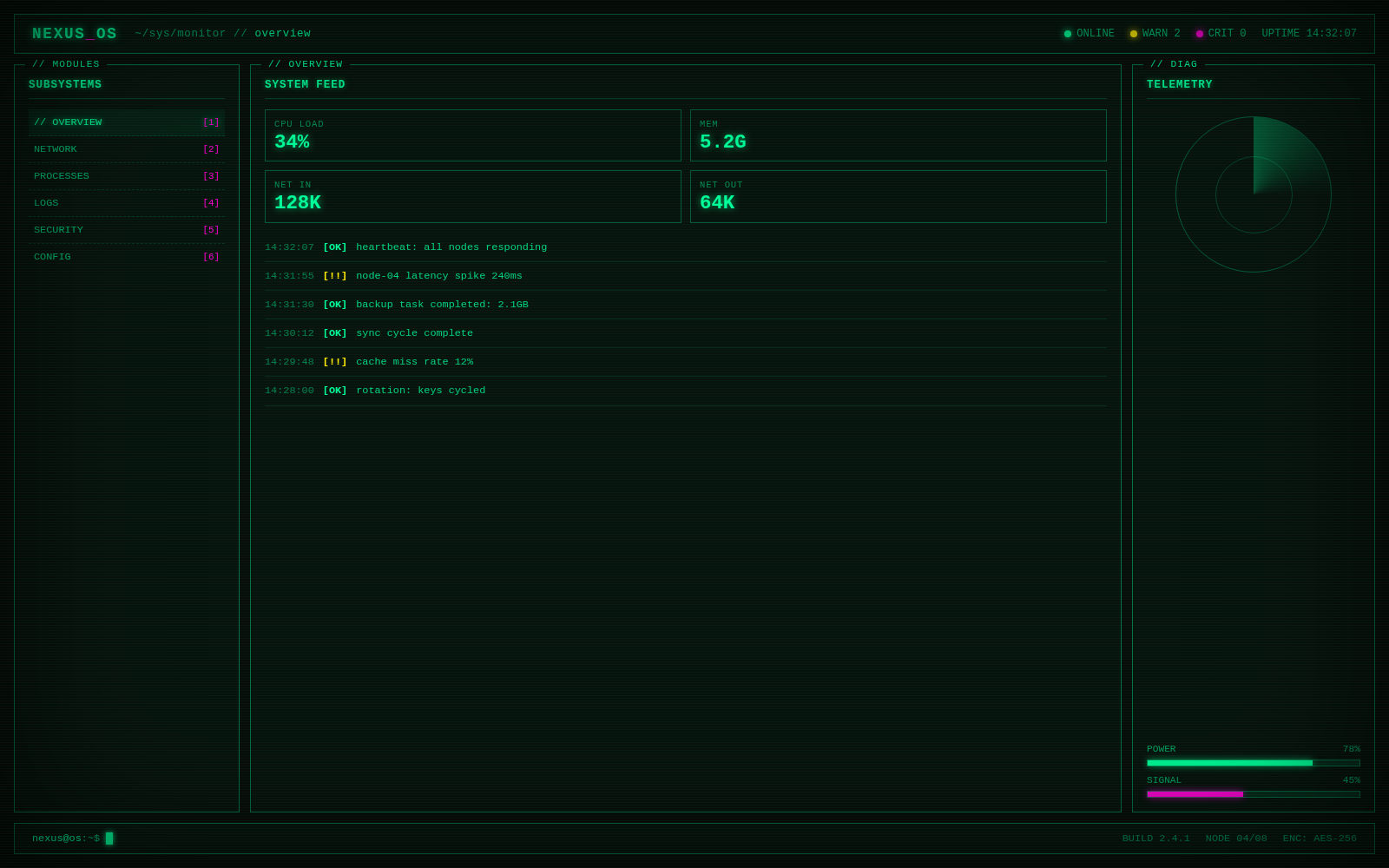Focus the nexus@os command prompt

[73, 838]
